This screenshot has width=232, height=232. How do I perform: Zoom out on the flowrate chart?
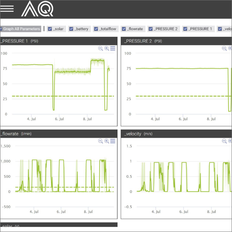[x=101, y=141]
